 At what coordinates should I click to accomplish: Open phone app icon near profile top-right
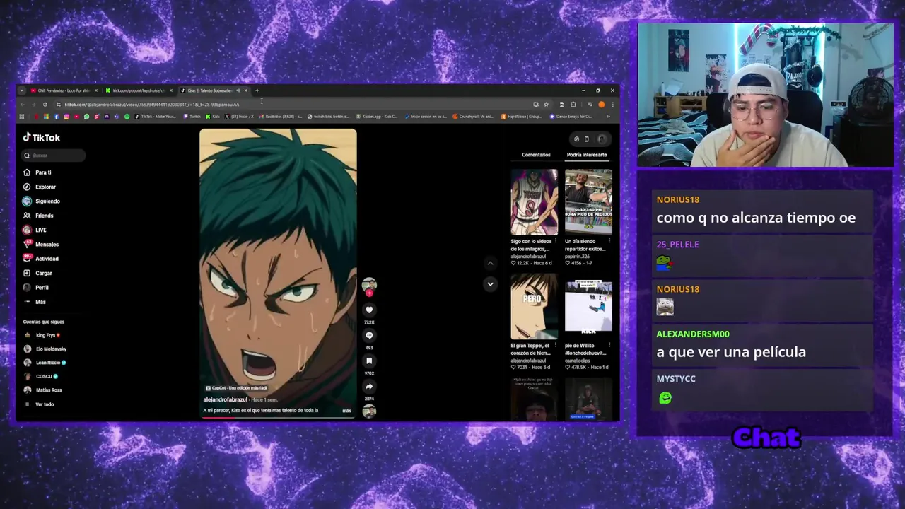[x=586, y=139]
